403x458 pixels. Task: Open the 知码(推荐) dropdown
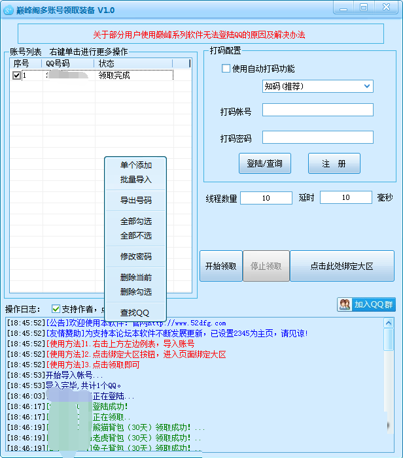click(317, 86)
